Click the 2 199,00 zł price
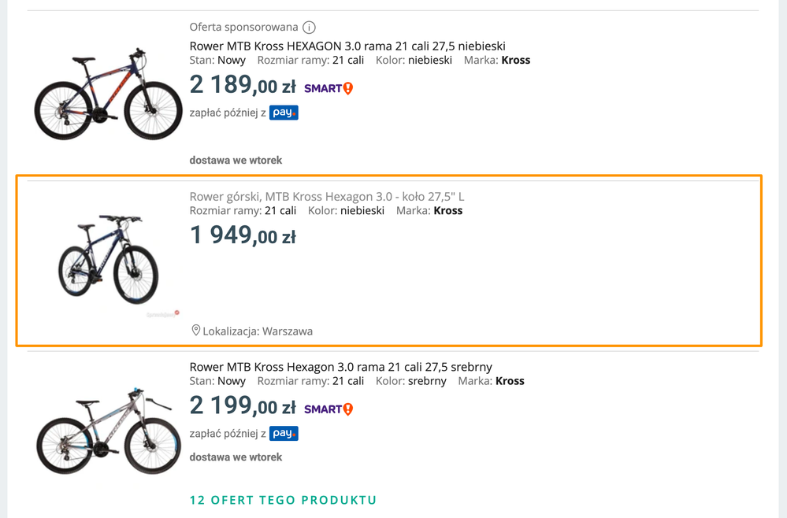Viewport: 787px width, 518px height. [243, 405]
